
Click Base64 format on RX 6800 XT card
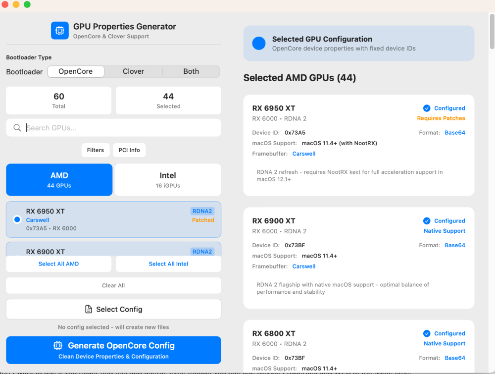coord(454,358)
